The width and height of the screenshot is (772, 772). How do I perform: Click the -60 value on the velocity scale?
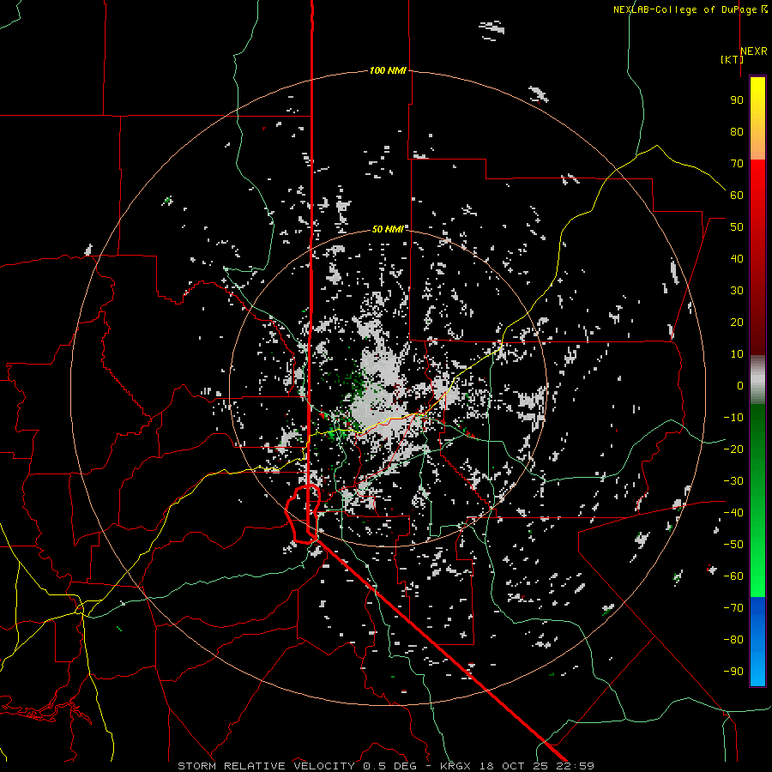pyautogui.click(x=733, y=576)
